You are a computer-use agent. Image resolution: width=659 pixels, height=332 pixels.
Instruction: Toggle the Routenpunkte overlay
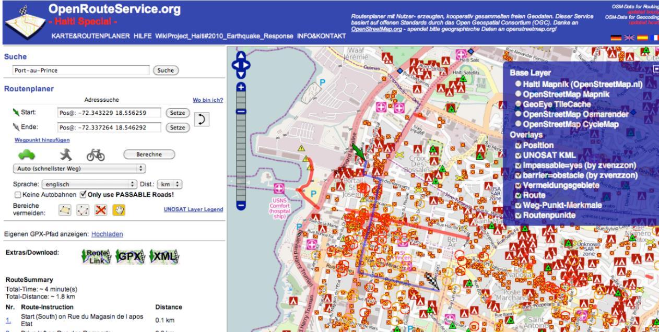(518, 215)
